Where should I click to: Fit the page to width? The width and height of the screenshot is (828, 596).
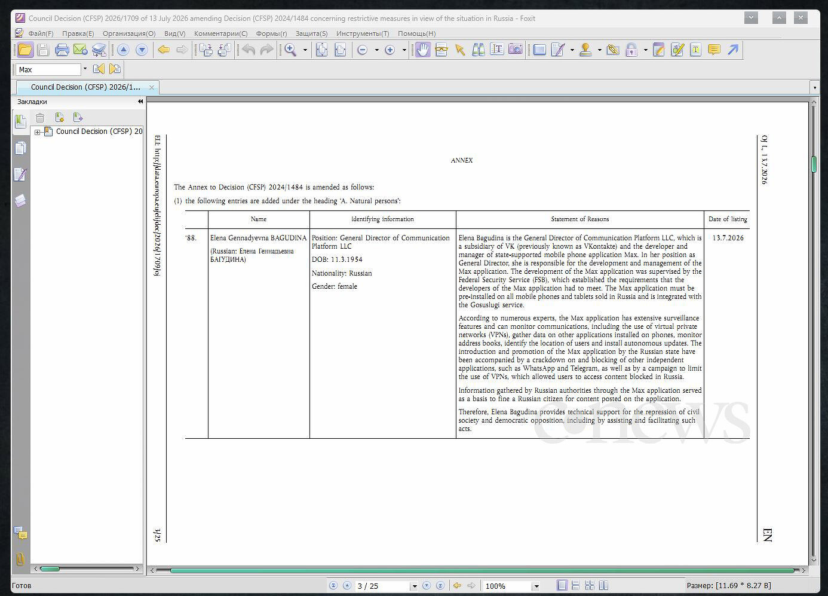click(340, 50)
